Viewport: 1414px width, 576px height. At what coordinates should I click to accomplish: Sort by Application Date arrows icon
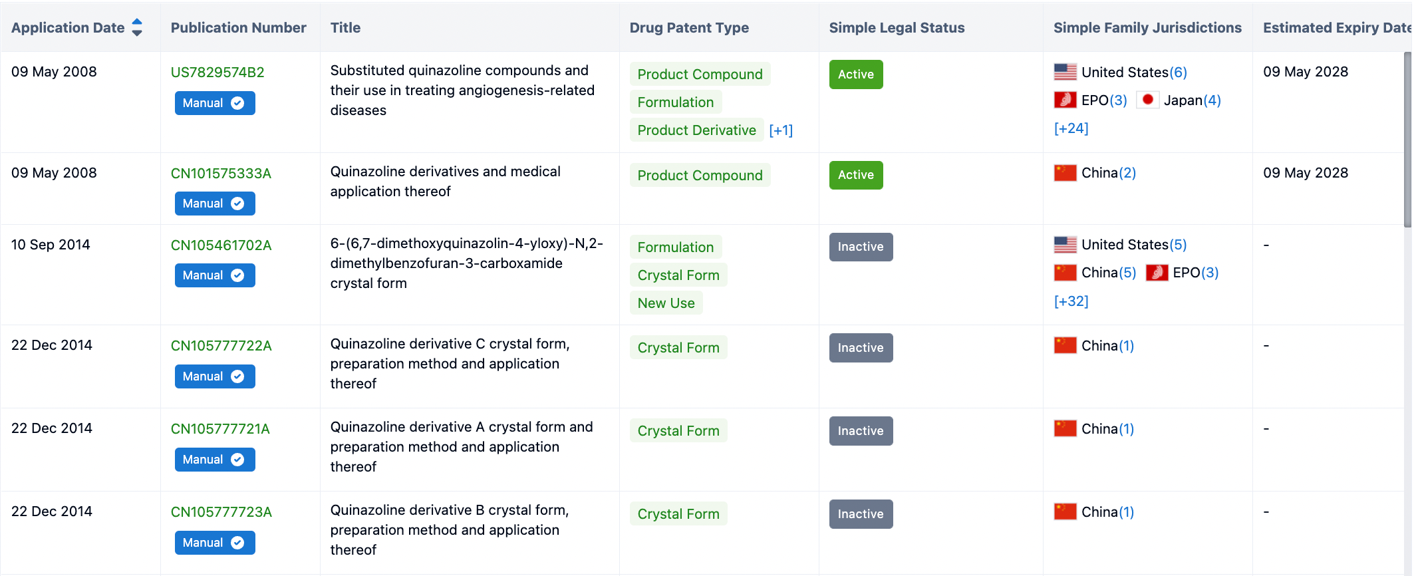137,27
